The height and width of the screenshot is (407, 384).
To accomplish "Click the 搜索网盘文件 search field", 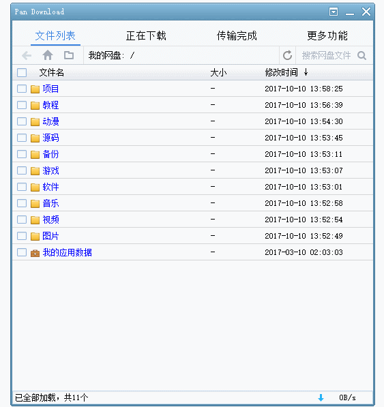I will pyautogui.click(x=326, y=55).
